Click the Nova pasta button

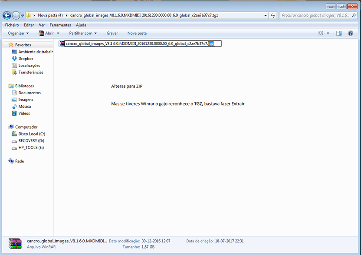pos(137,33)
